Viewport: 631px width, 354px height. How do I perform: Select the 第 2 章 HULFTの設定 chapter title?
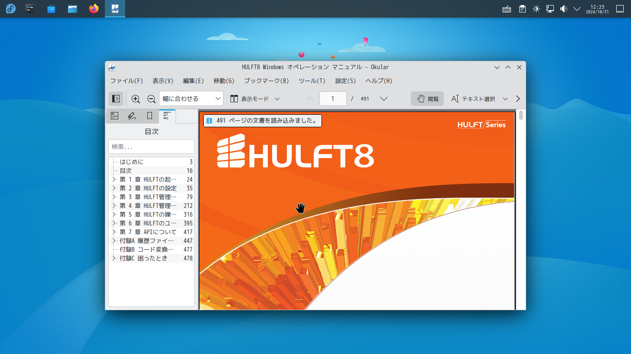[x=148, y=188]
